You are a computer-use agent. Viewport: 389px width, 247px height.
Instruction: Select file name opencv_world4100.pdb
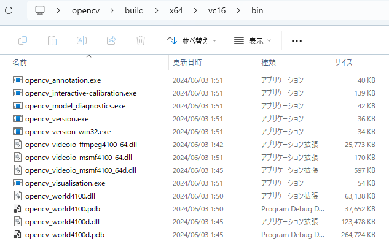pos(63,209)
